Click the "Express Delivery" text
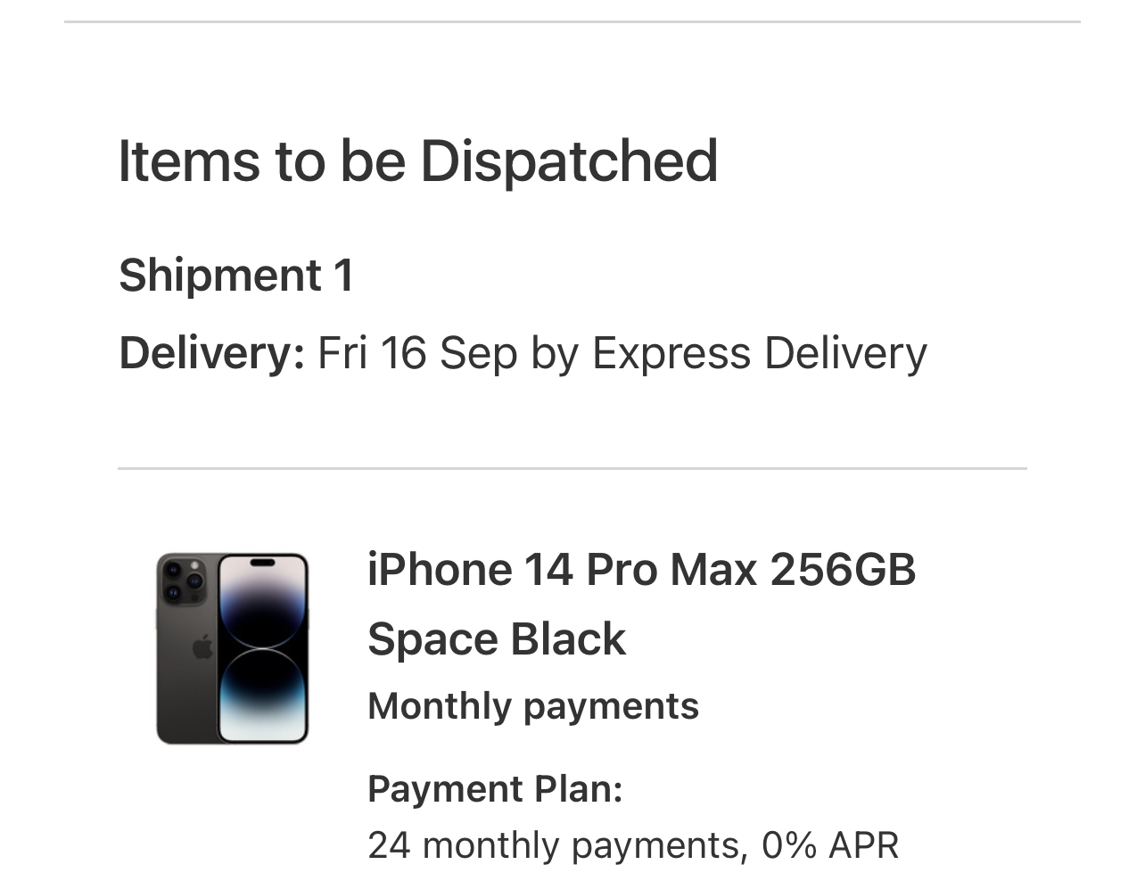Image resolution: width=1145 pixels, height=881 pixels. 760,353
